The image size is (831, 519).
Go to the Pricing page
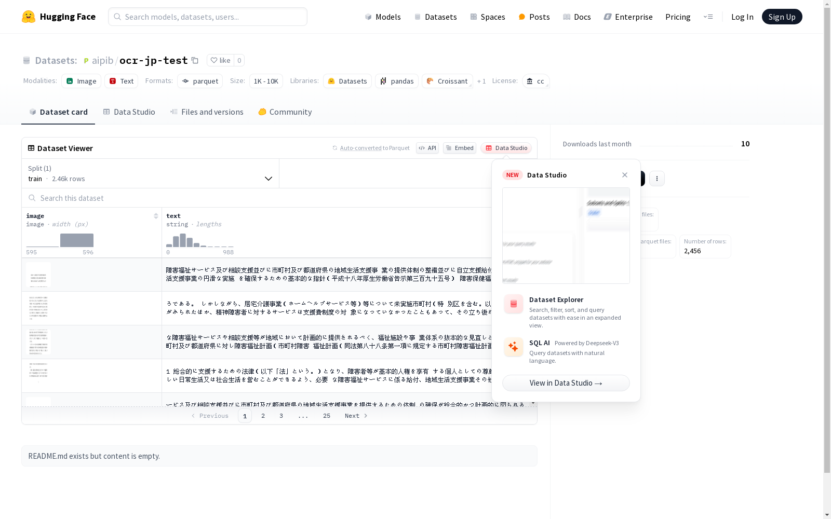pyautogui.click(x=678, y=17)
